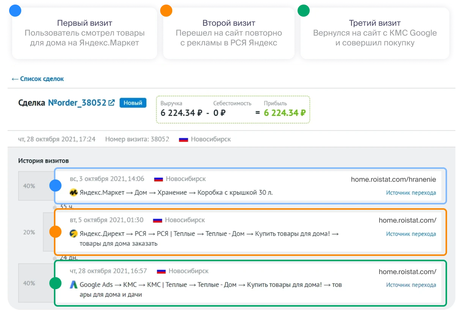463x318 pixels.
Task: Click the flag icon in 28 October visit
Action: pos(161,271)
